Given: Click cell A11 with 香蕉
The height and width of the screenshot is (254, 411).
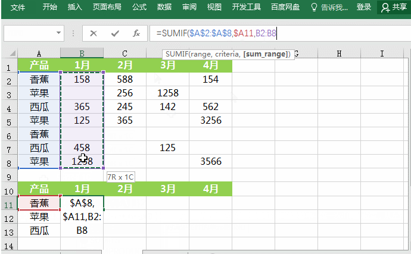Looking at the screenshot, I should pyautogui.click(x=39, y=203).
